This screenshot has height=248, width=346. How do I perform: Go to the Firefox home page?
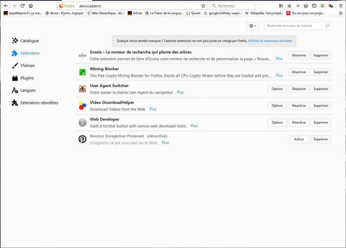[31, 6]
